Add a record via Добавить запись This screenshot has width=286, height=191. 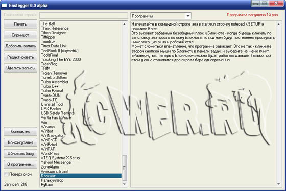click(x=20, y=46)
